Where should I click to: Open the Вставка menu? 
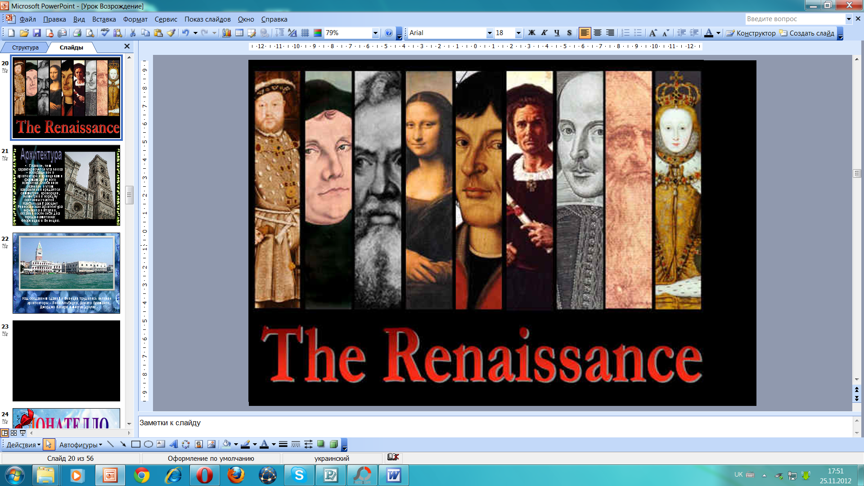[104, 19]
